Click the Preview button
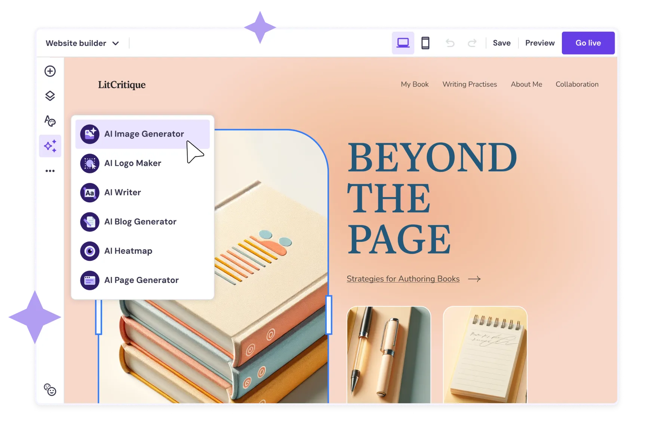 (x=540, y=43)
